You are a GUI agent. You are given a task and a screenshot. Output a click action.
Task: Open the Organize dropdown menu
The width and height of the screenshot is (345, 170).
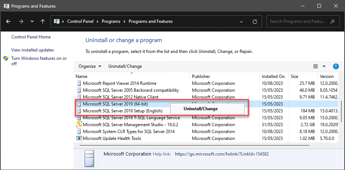point(90,66)
